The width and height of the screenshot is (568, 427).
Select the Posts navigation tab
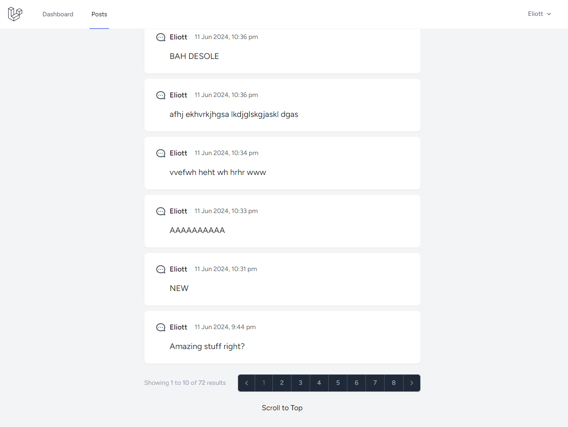(x=99, y=14)
